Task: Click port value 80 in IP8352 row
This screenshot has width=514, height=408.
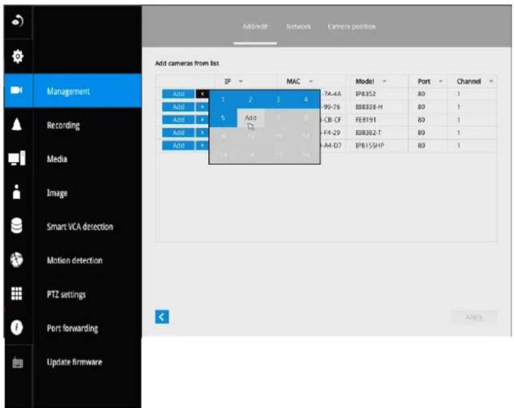Action: point(421,94)
